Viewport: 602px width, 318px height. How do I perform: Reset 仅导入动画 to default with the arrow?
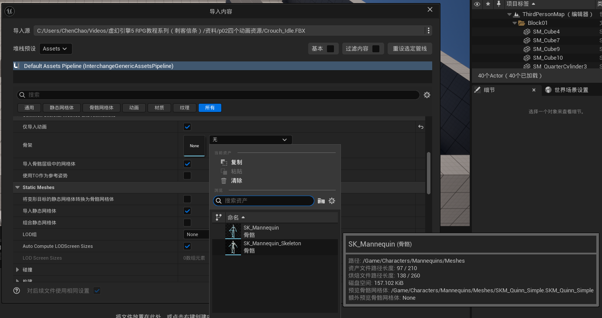(x=421, y=127)
